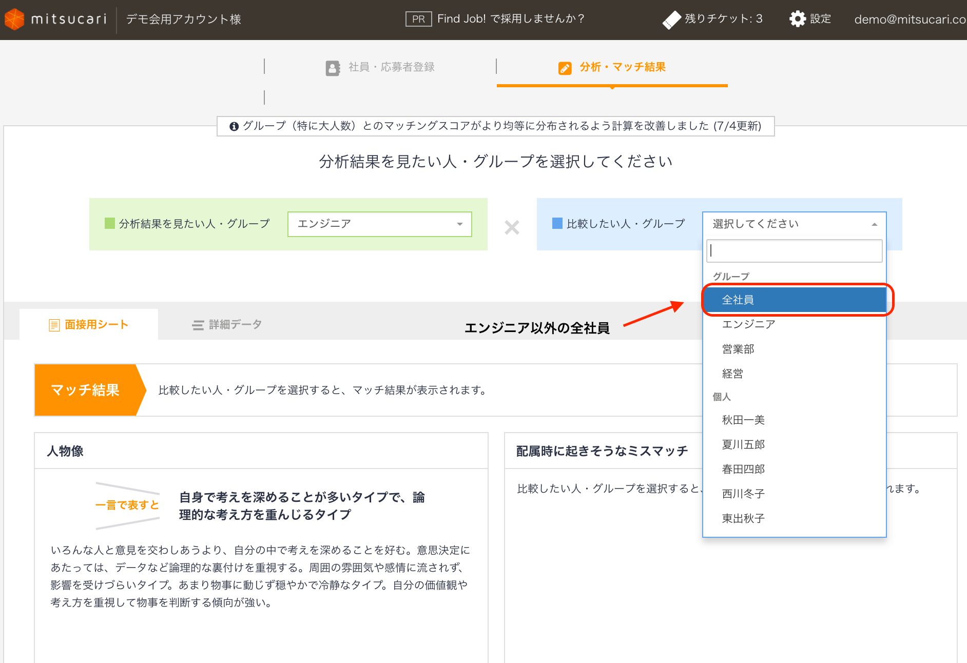Click the 社員・応募者登録 person icon
The height and width of the screenshot is (663, 967).
(333, 68)
